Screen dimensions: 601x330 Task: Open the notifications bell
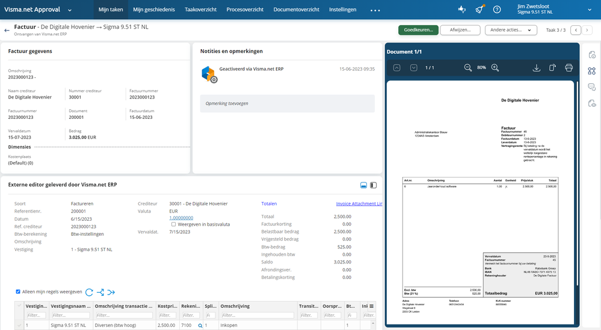[x=479, y=10]
